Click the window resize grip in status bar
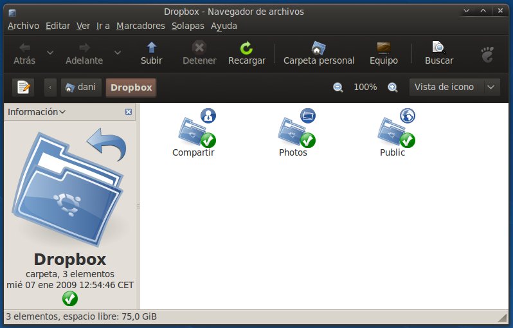The width and height of the screenshot is (513, 328). pyautogui.click(x=503, y=317)
